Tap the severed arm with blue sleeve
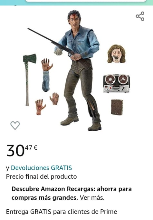The height and width of the screenshot is (220, 153). coord(46,75)
